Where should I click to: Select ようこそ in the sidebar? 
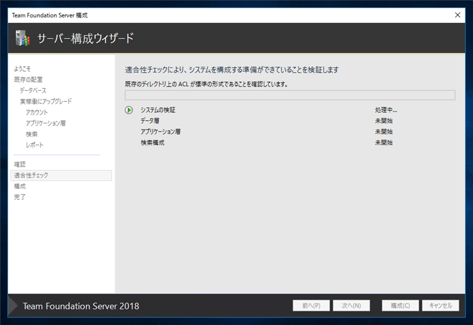tap(22, 69)
